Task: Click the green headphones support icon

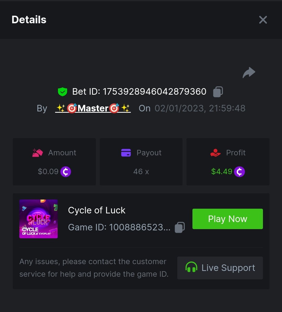Action: [x=191, y=268]
